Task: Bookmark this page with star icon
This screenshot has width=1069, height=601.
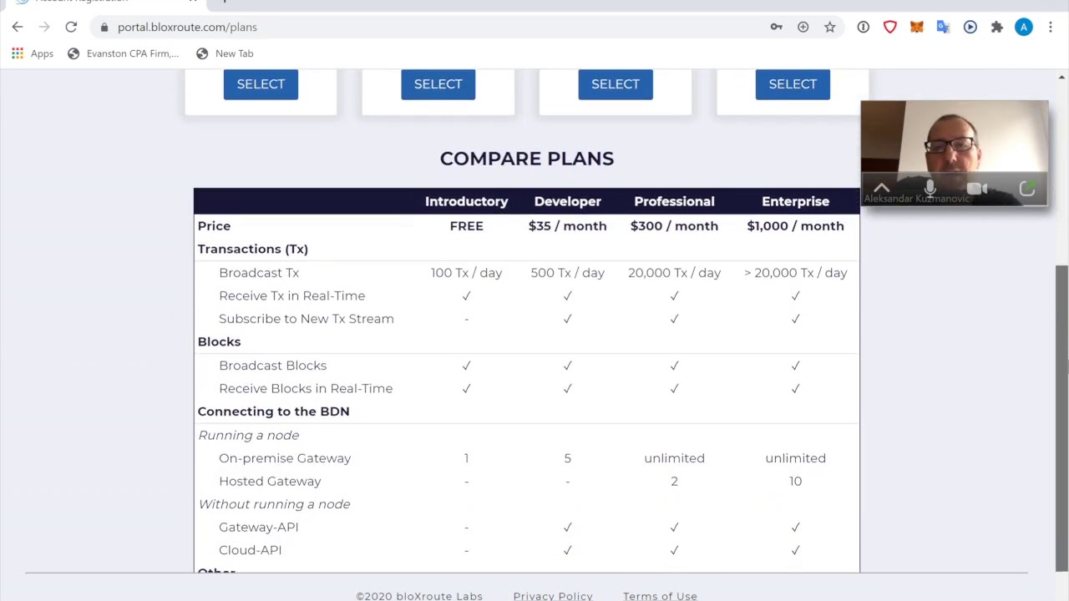Action: click(x=830, y=28)
